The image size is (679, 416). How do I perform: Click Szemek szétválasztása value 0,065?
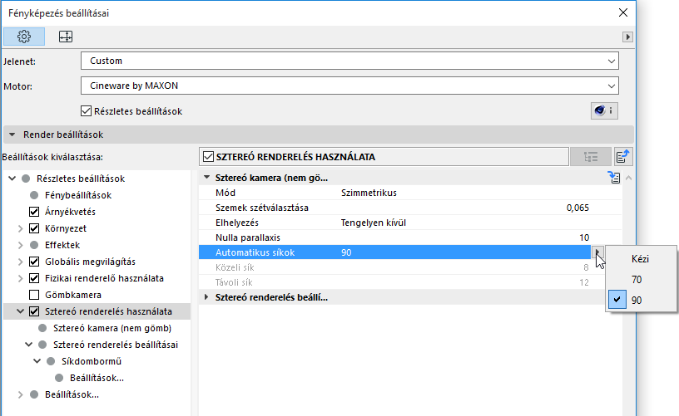tap(577, 208)
